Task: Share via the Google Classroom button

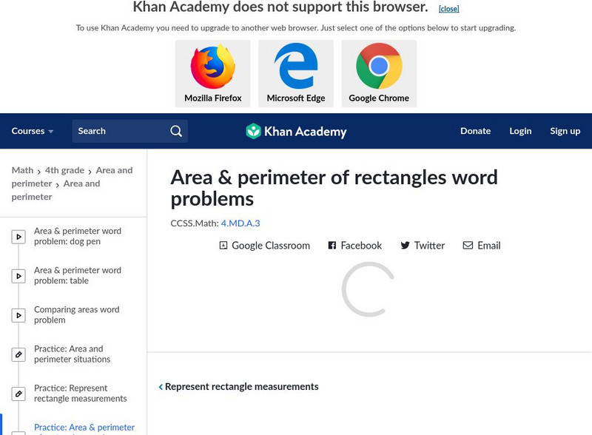Action: [264, 246]
